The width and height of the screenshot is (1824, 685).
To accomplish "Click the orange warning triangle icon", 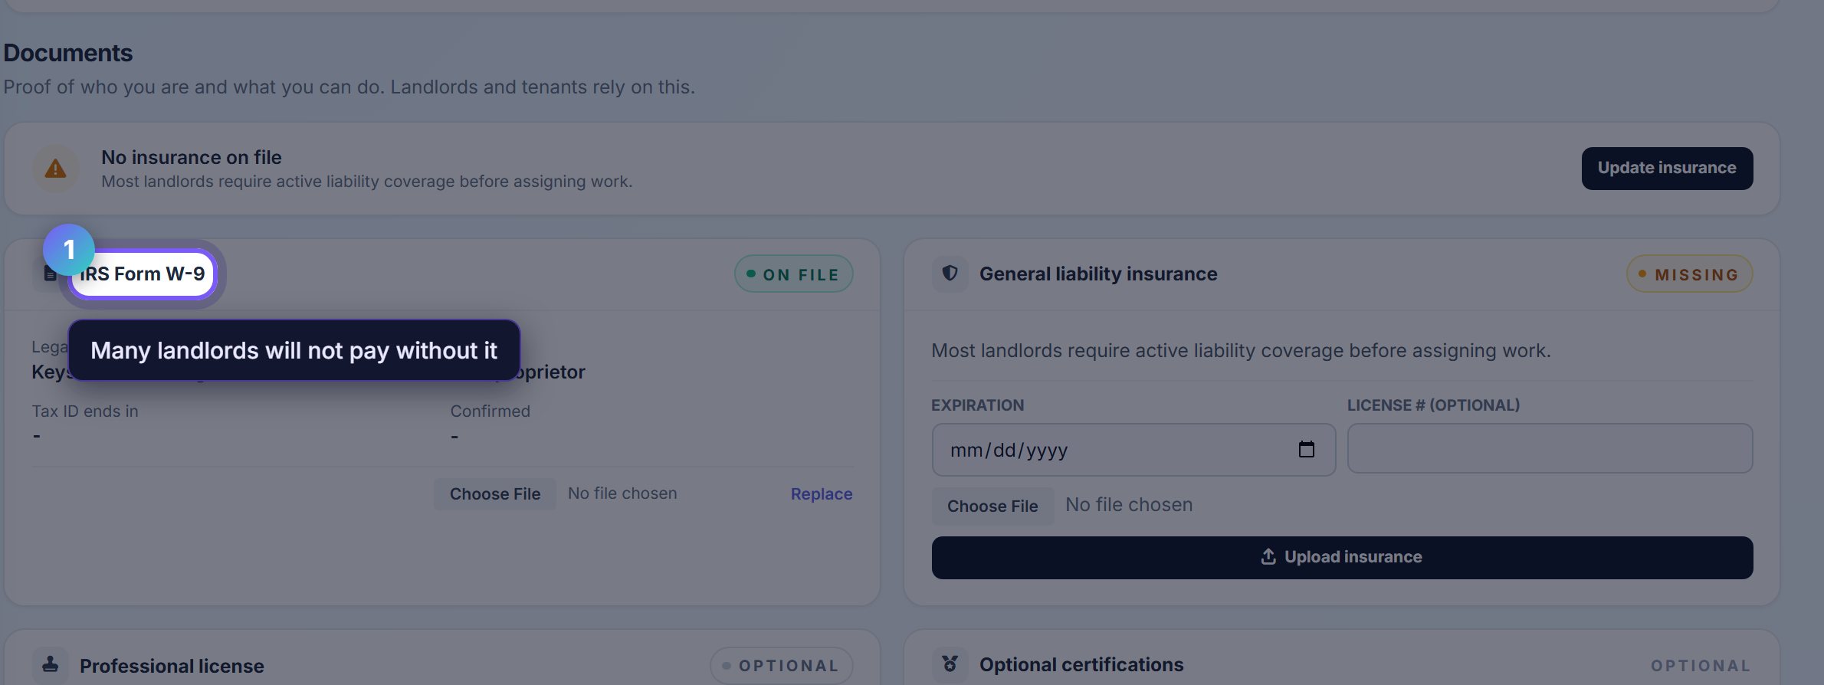I will pos(55,169).
